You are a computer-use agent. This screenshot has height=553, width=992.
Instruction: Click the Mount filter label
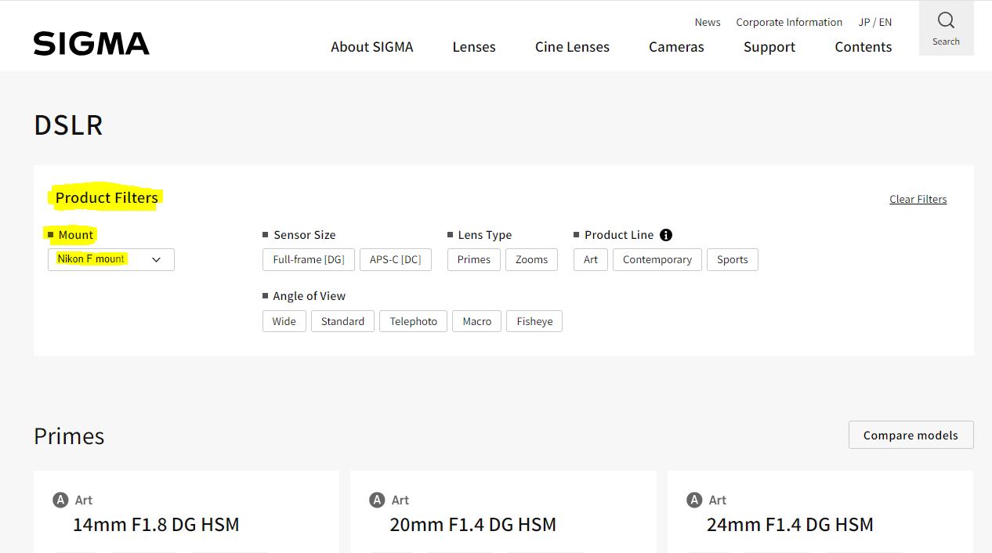pyautogui.click(x=76, y=235)
